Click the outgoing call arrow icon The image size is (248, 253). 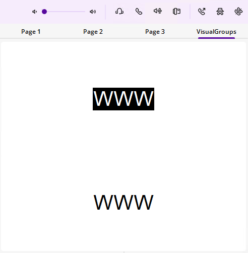[x=202, y=12]
